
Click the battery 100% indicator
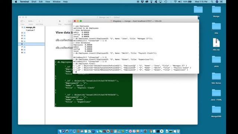pyautogui.click(x=187, y=1)
